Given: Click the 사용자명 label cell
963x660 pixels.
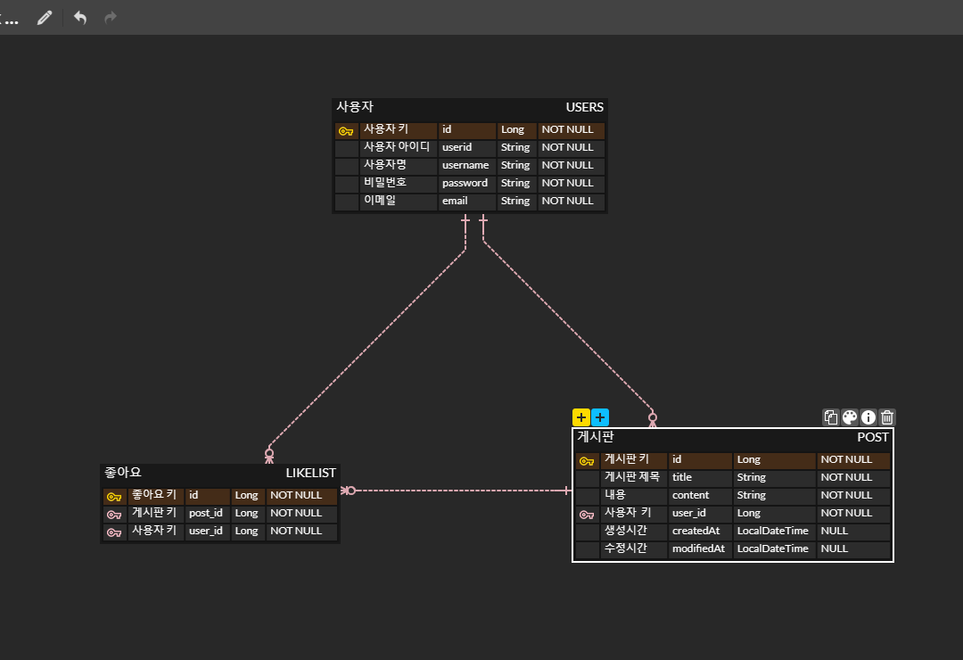Looking at the screenshot, I should (398, 165).
